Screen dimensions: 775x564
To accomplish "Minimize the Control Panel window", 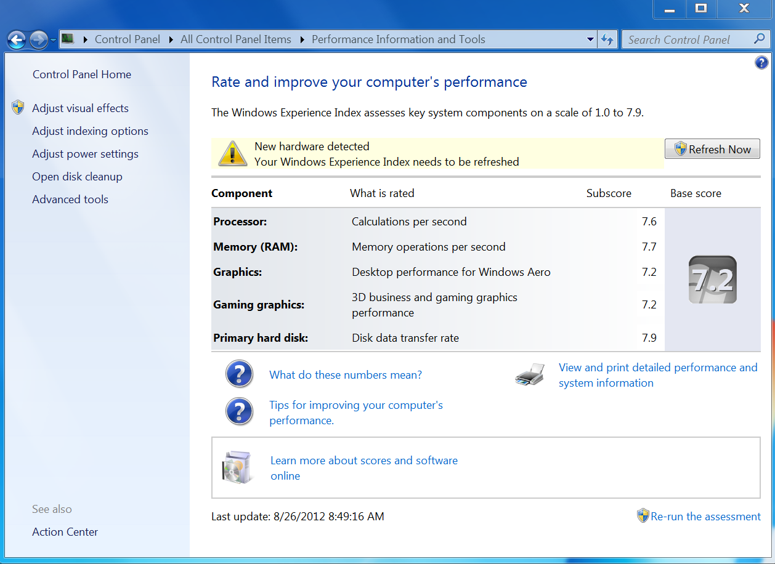I will [x=670, y=9].
